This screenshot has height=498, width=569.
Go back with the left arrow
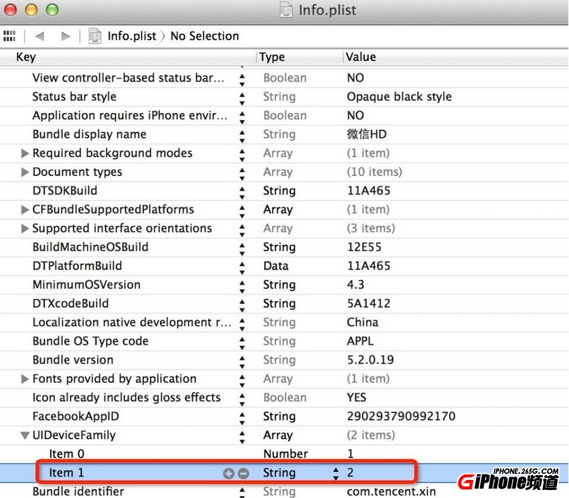[x=39, y=36]
